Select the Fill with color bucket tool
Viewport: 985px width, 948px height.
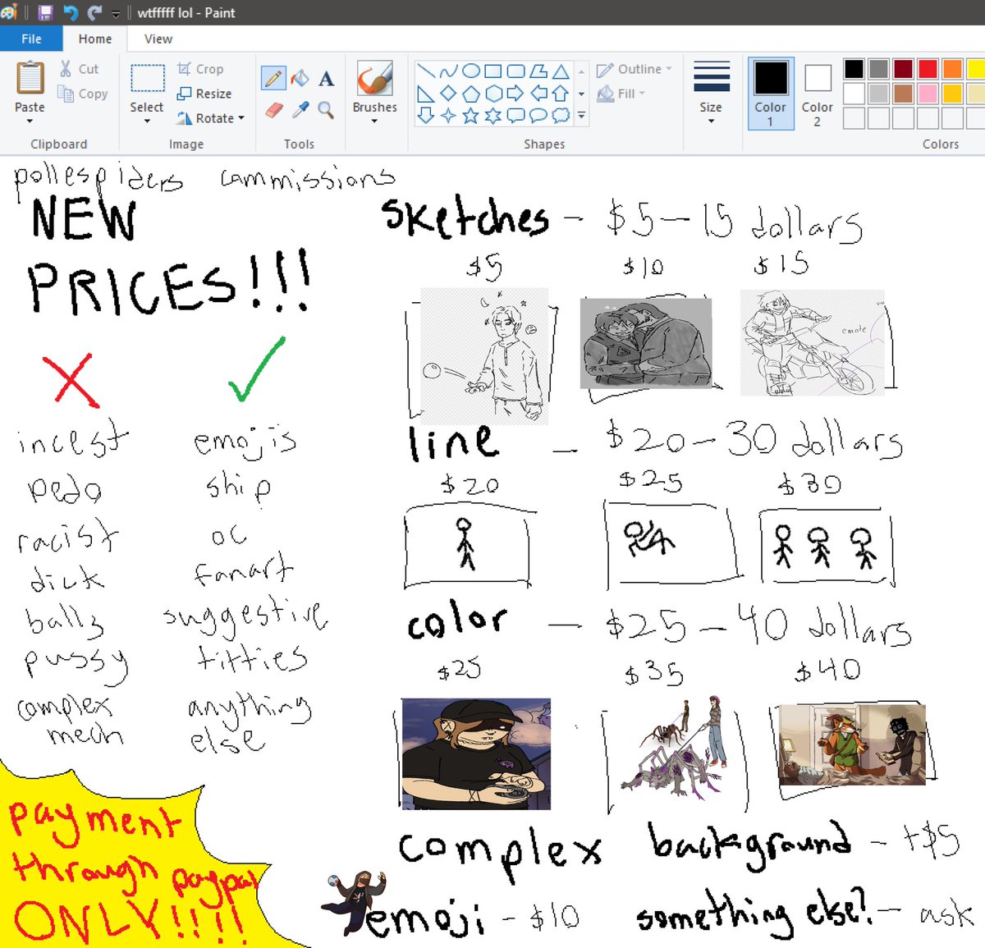pyautogui.click(x=300, y=78)
